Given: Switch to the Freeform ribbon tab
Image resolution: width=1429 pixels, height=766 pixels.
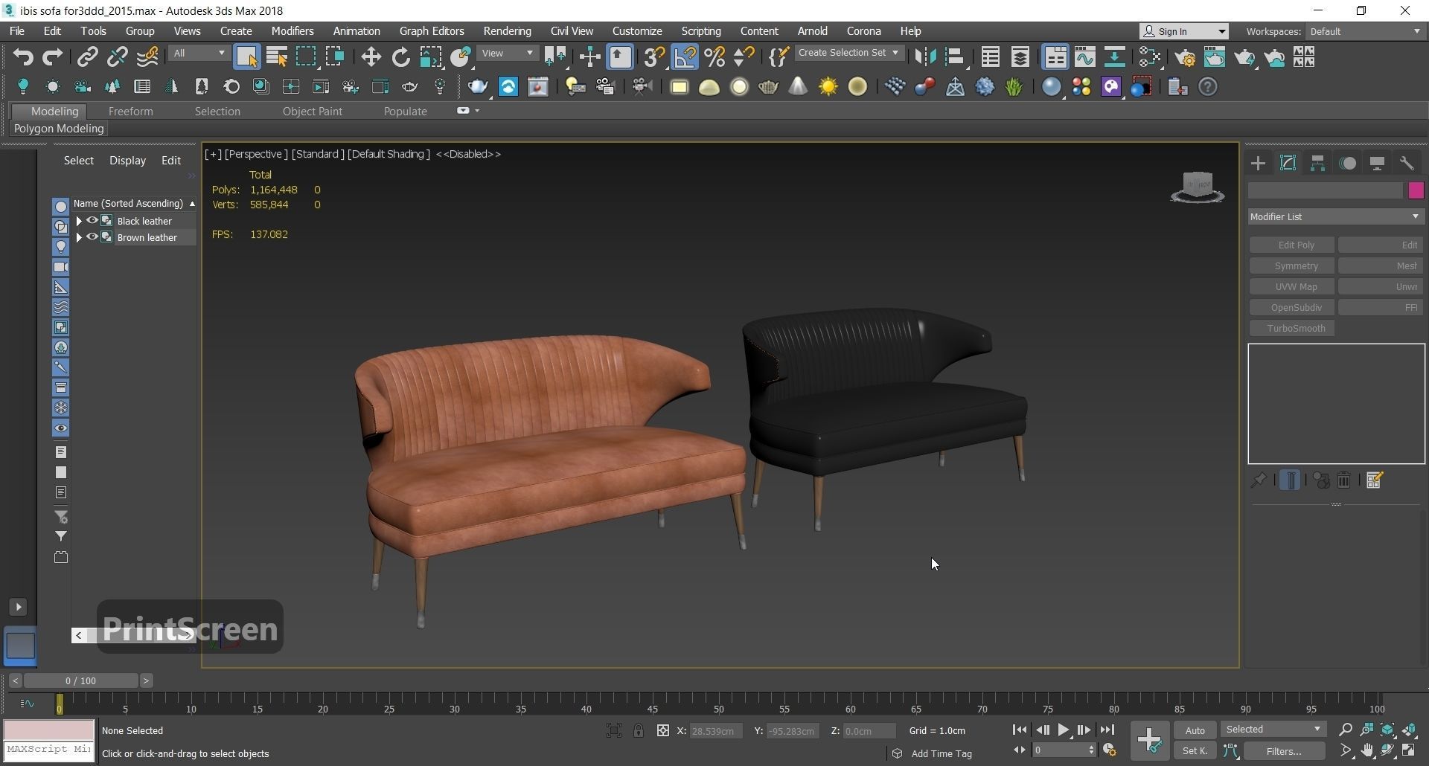Looking at the screenshot, I should coord(130,112).
